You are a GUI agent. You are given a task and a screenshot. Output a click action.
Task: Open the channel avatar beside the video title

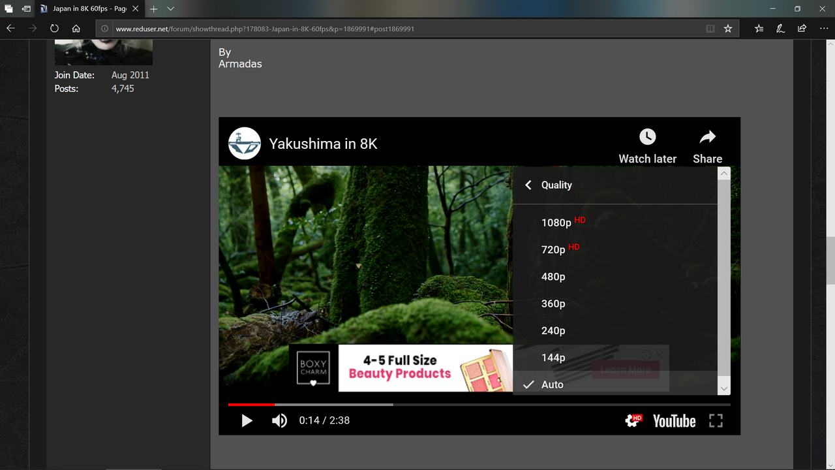245,144
